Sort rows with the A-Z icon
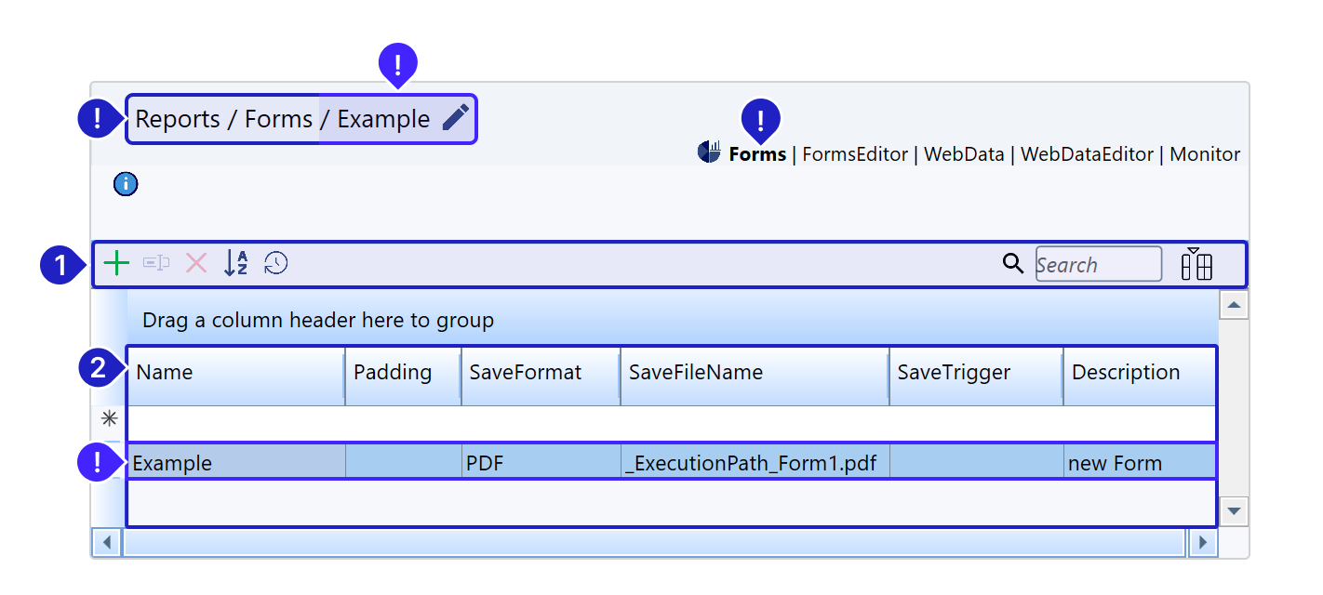1323x595 pixels. [236, 263]
